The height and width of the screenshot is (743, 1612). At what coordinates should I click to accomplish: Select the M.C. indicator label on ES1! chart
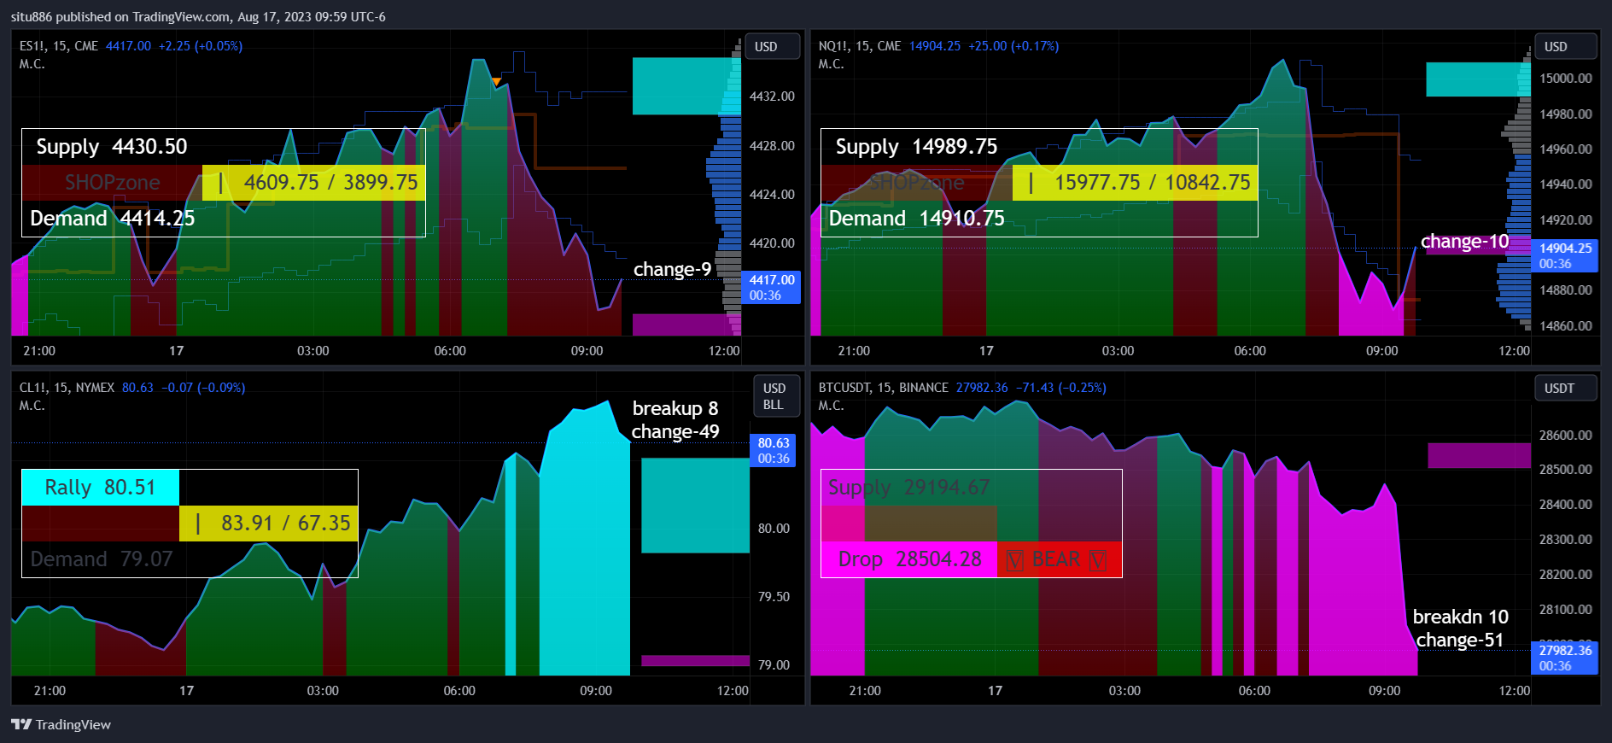32,64
